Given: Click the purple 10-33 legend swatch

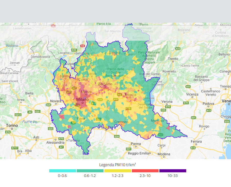Looking at the screenshot, I should (x=173, y=171).
